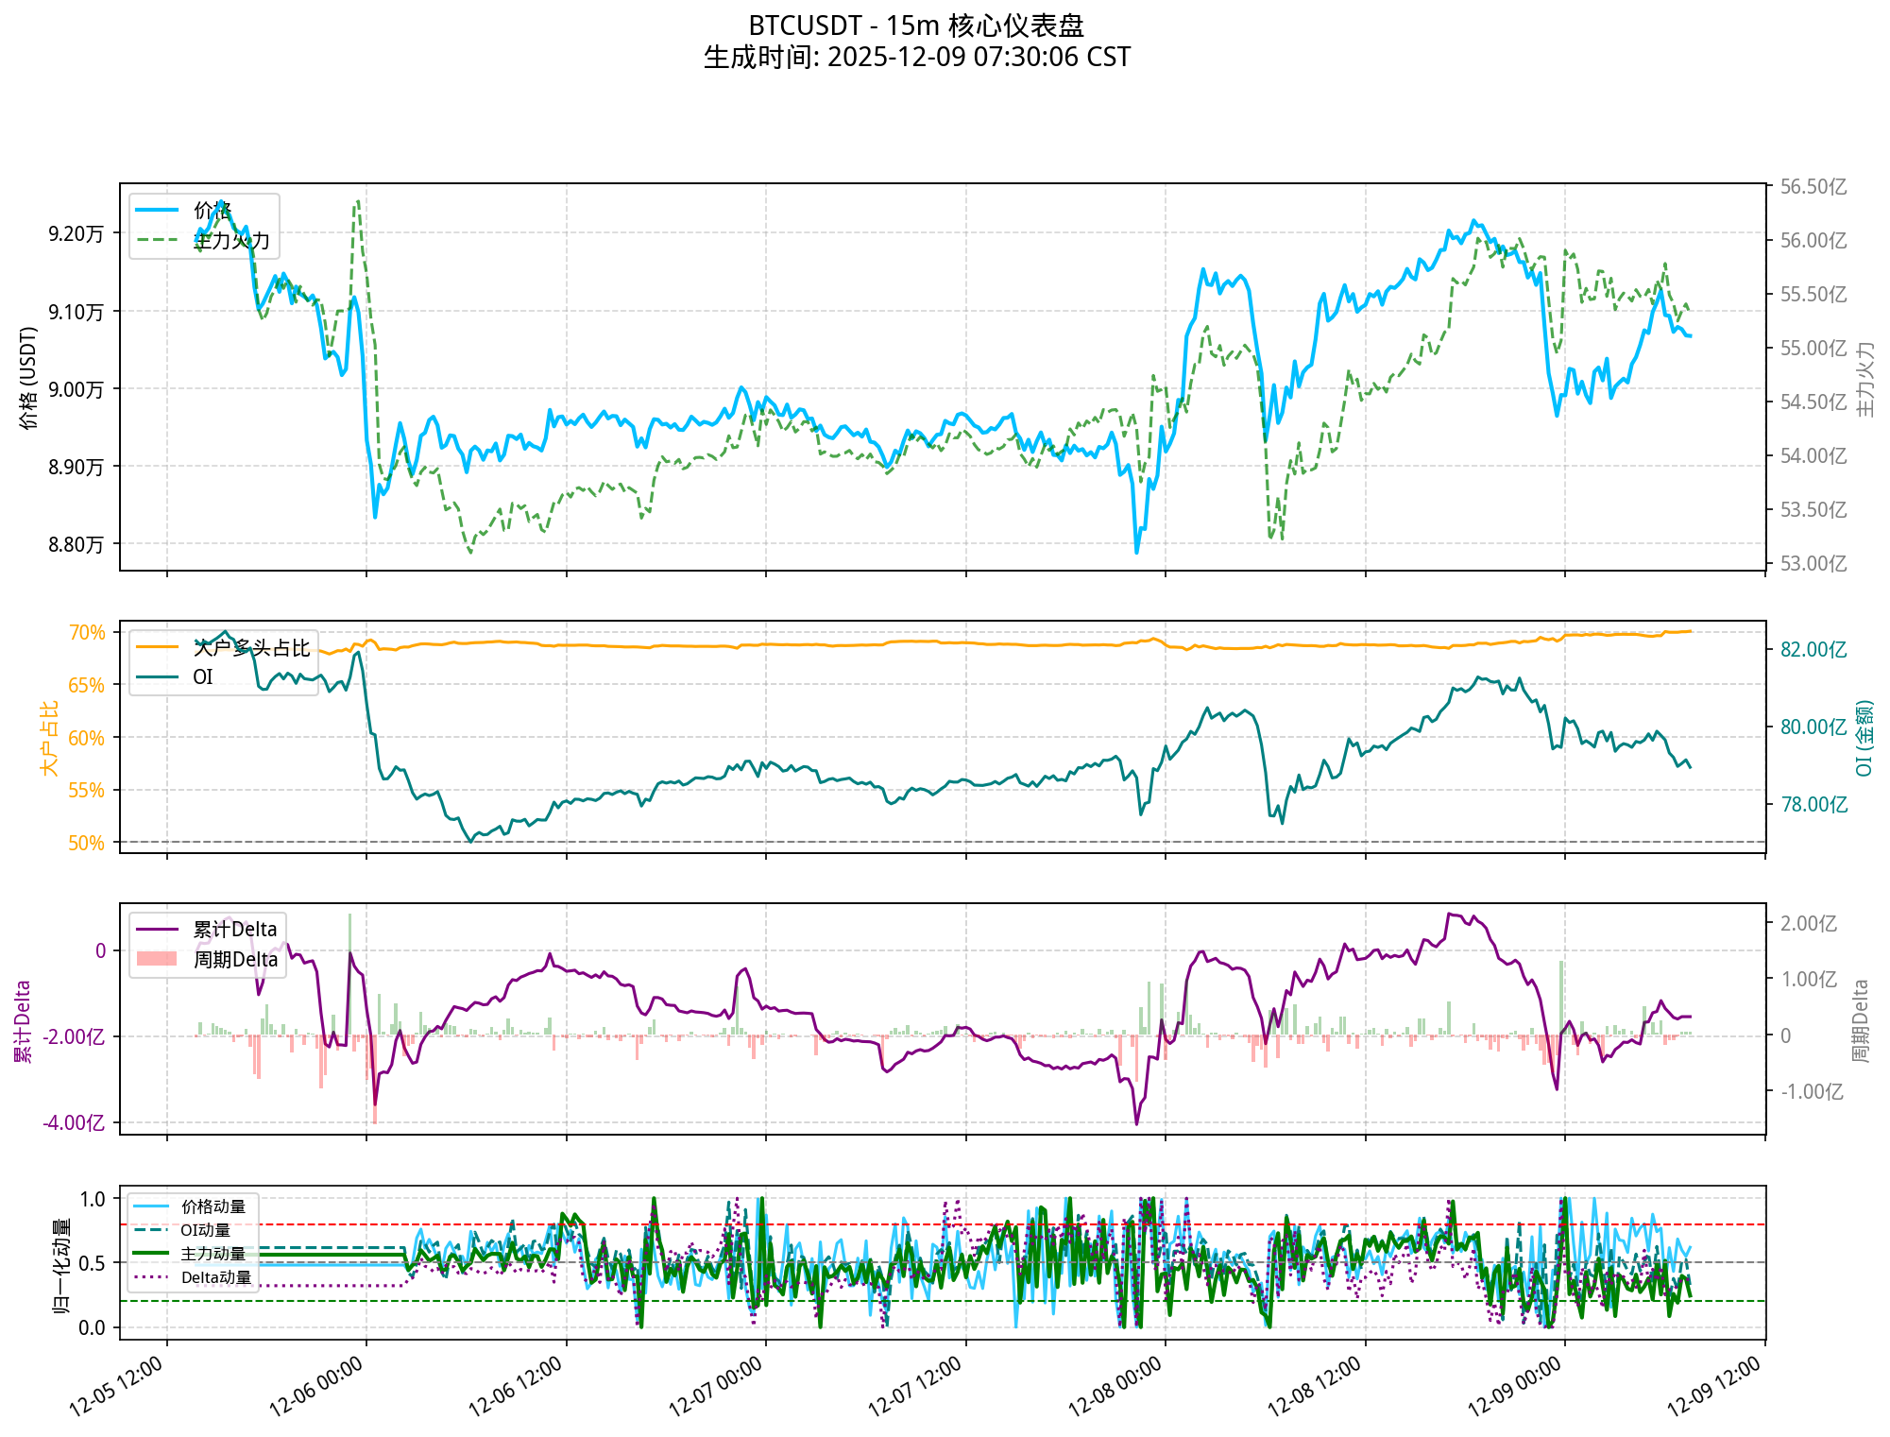Click the OI legend entry in second panel
Screen dimensions: 1890x1437
(202, 676)
